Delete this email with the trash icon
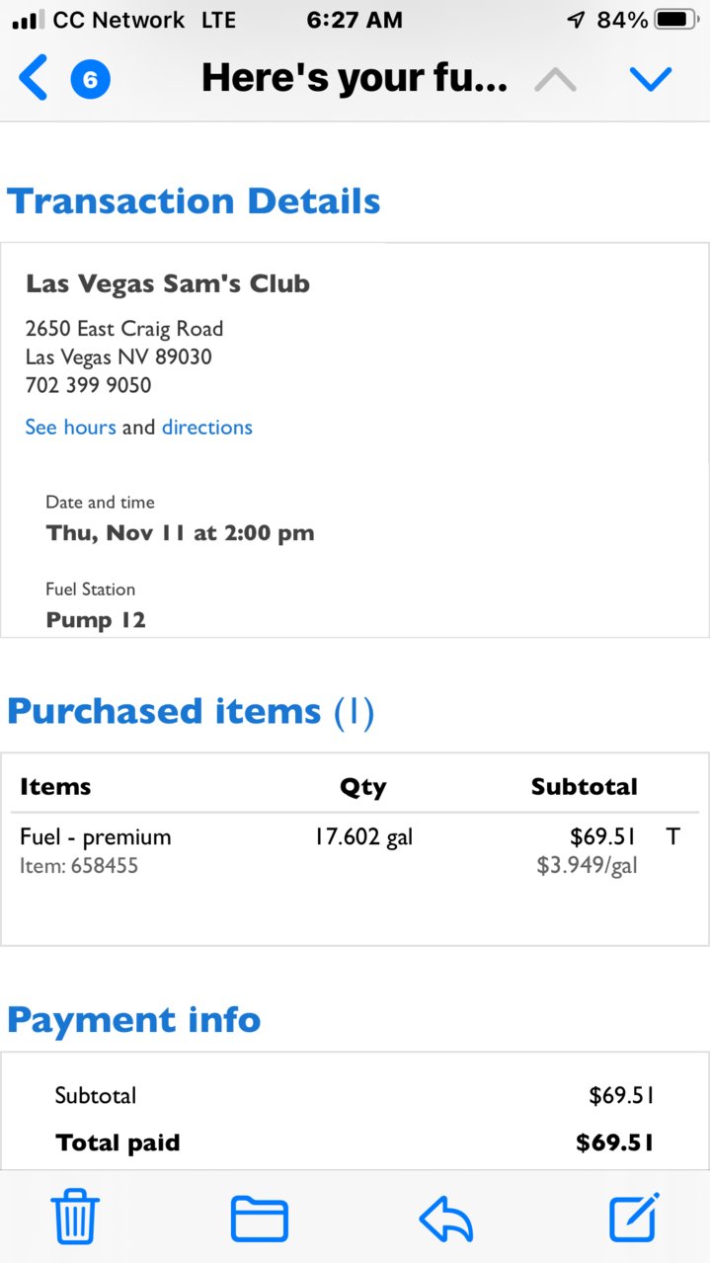Image resolution: width=710 pixels, height=1263 pixels. pyautogui.click(x=75, y=1217)
